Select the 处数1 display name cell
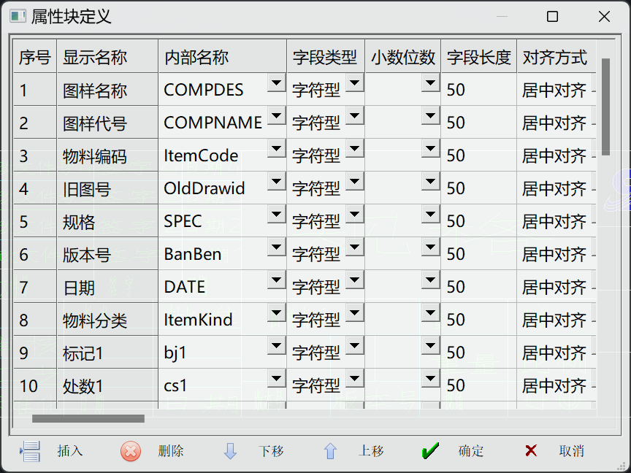631x473 pixels. (x=107, y=385)
